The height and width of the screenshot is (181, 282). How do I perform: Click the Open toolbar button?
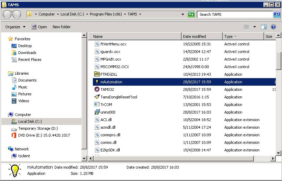click(x=39, y=27)
